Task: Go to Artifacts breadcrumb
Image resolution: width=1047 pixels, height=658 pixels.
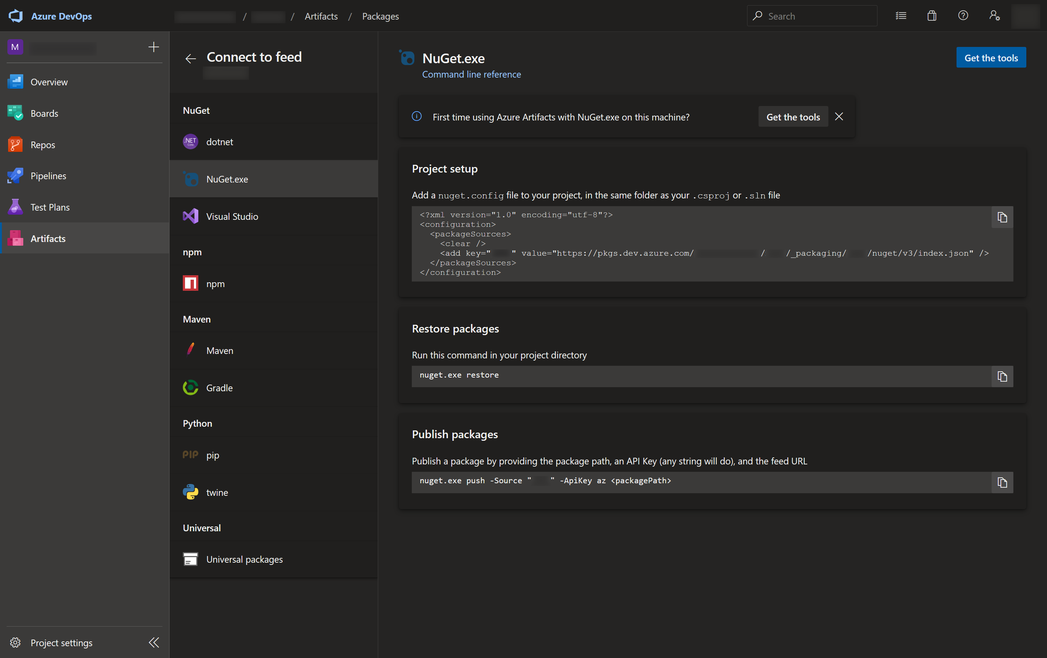Action: click(321, 16)
